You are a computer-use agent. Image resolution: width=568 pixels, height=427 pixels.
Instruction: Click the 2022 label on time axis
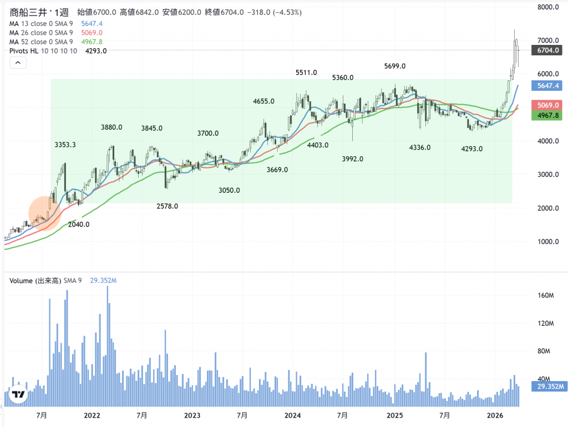92,415
